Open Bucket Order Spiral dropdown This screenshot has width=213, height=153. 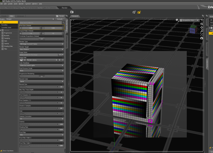click(x=42, y=81)
